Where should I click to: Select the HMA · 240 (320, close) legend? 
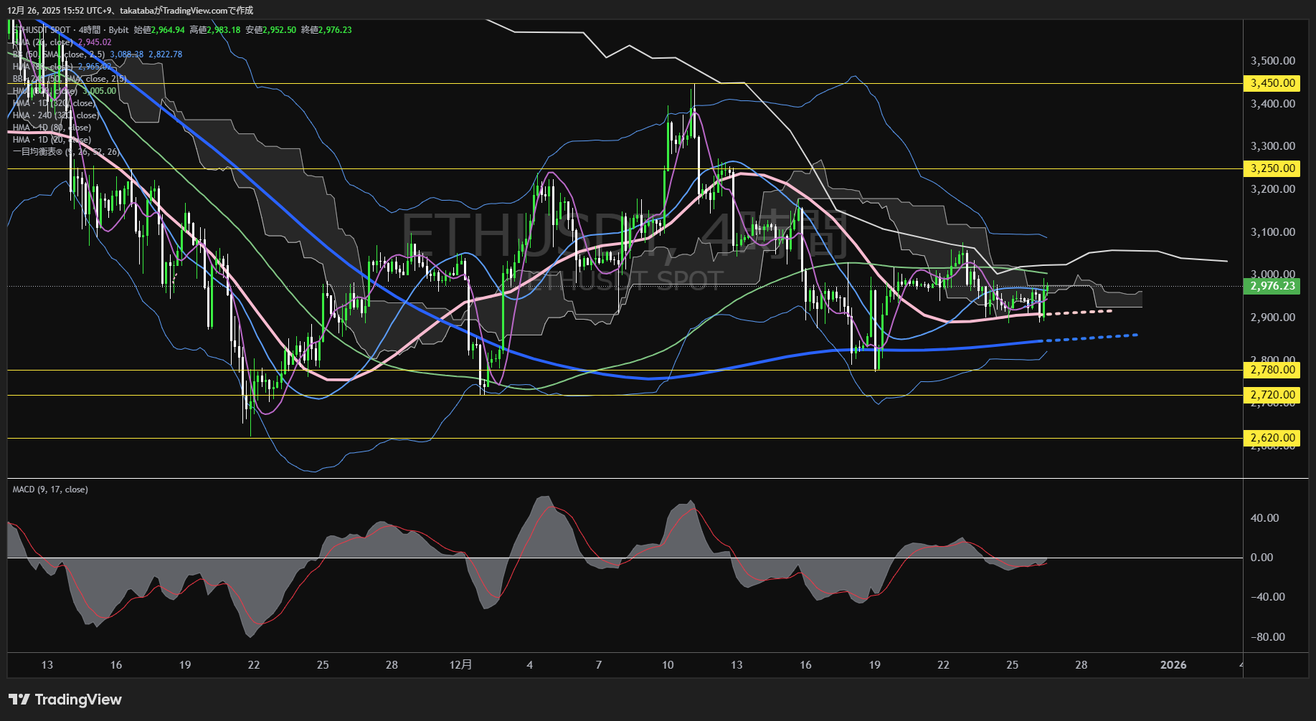tap(55, 115)
